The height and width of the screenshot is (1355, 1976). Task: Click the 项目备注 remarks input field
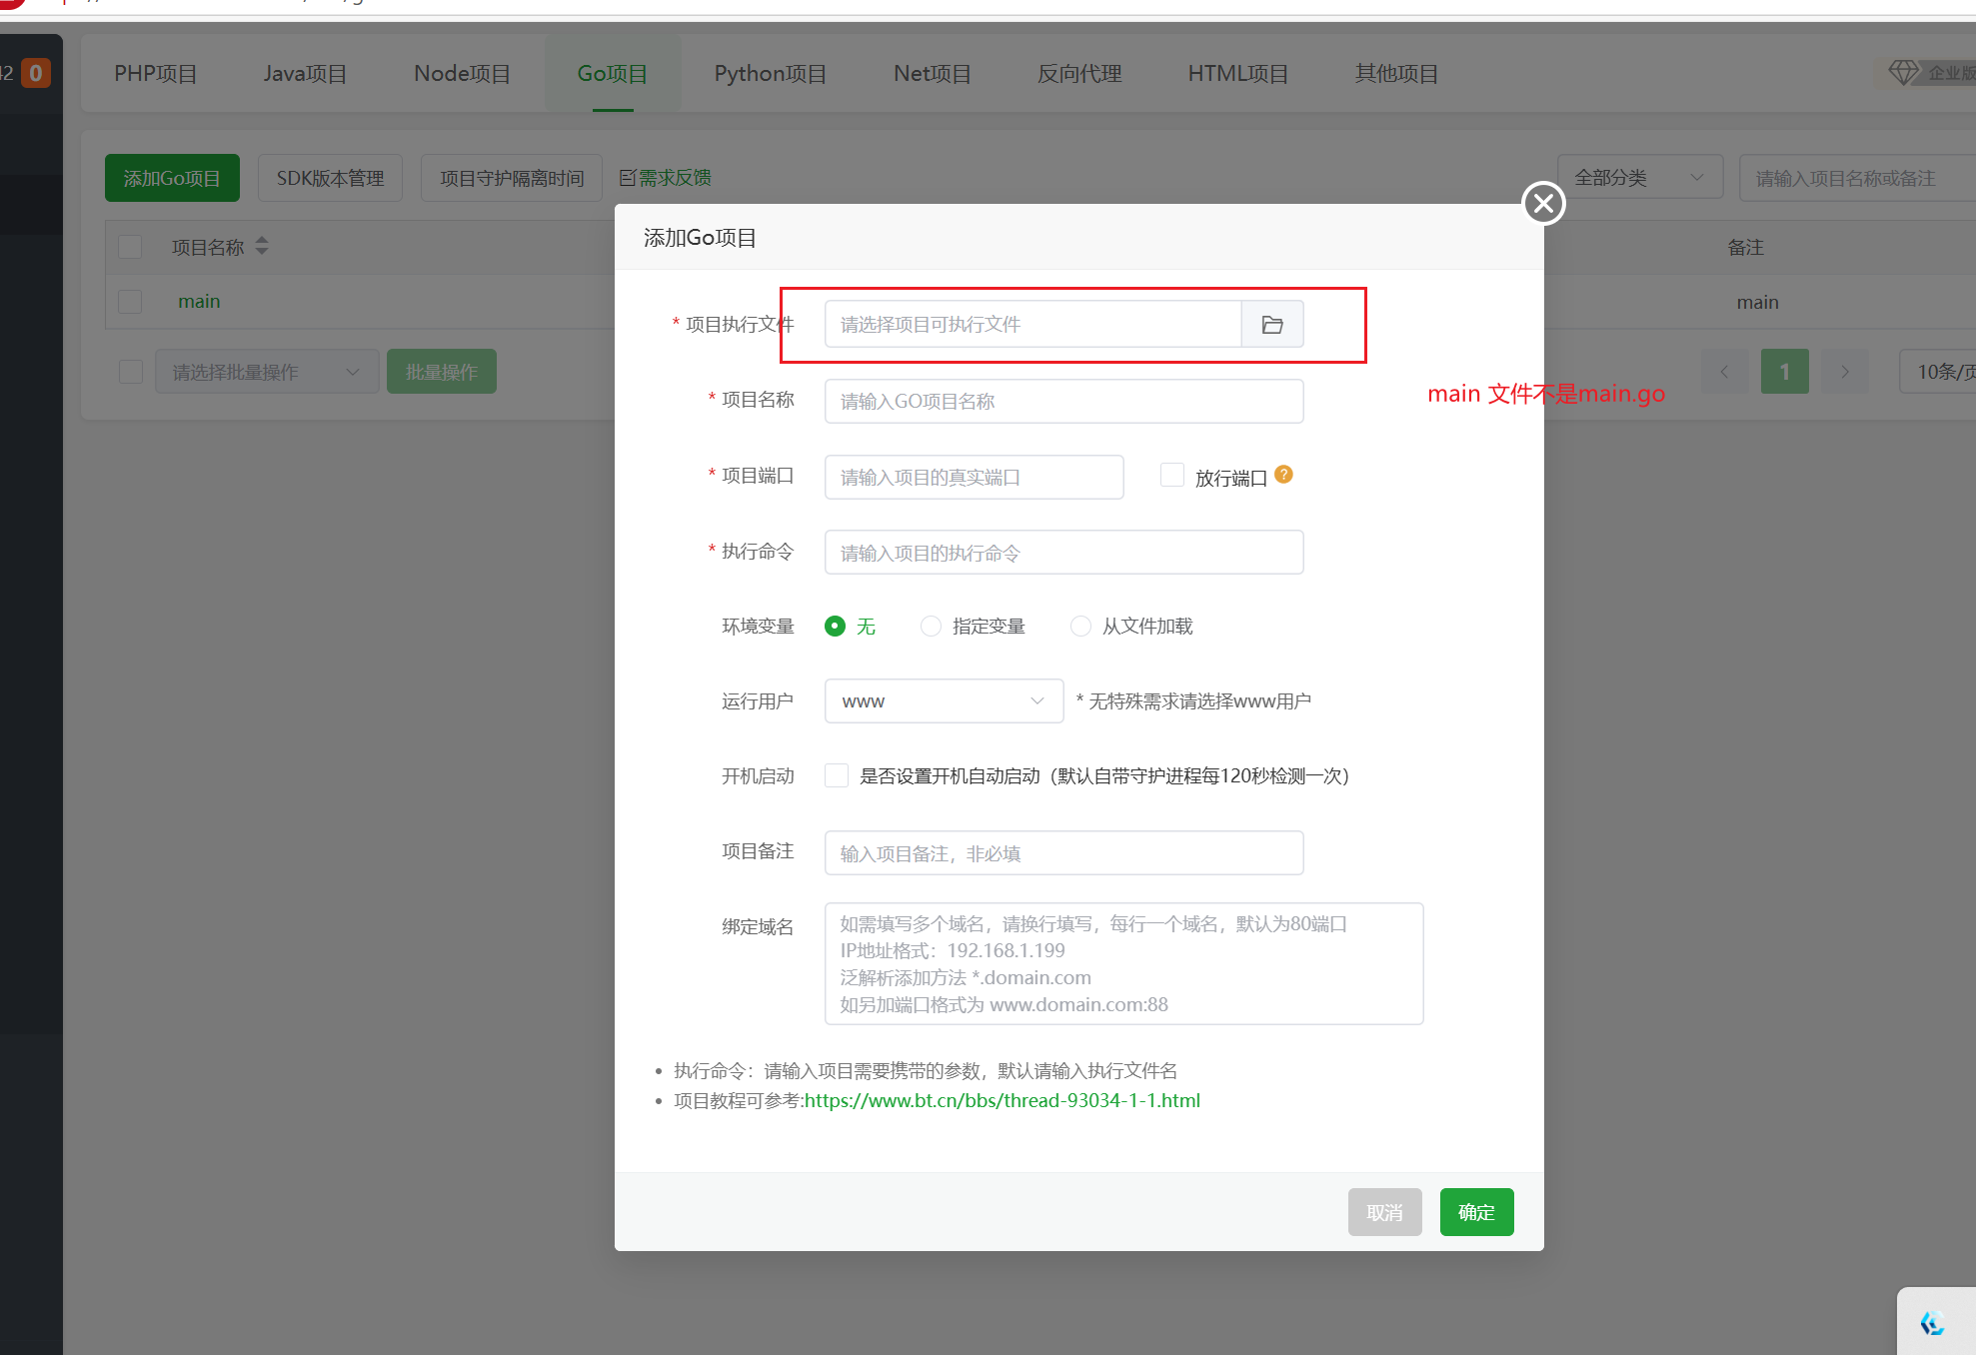pyautogui.click(x=1063, y=852)
